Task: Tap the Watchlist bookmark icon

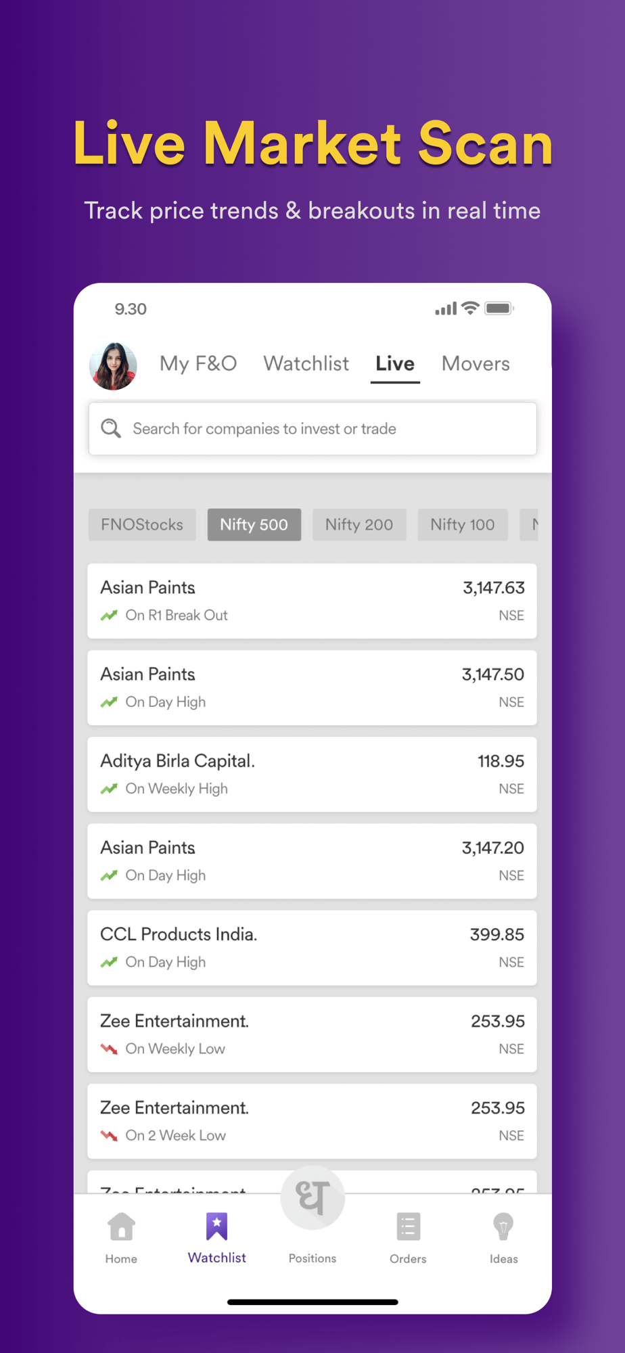Action: [x=216, y=1226]
